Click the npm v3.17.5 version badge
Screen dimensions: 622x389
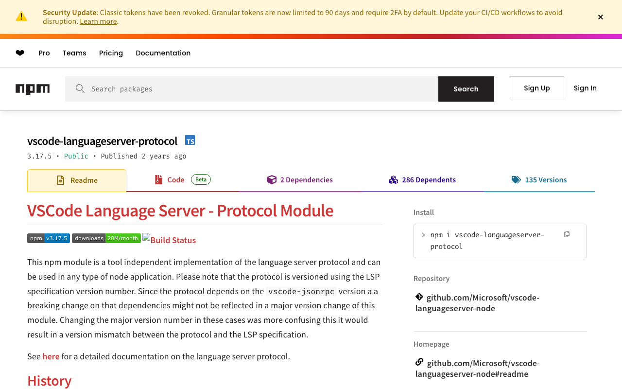pyautogui.click(x=49, y=238)
